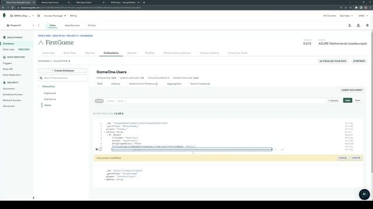The width and height of the screenshot is (373, 209).
Task: Click Update to save document
Action: (356, 158)
